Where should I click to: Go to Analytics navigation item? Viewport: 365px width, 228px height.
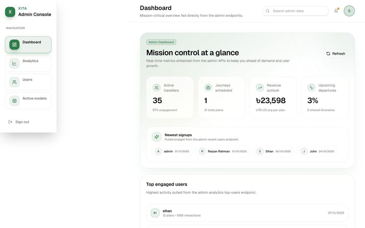click(x=28, y=63)
